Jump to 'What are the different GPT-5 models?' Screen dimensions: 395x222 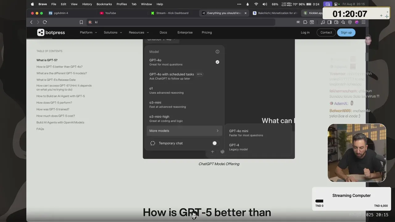(x=62, y=73)
